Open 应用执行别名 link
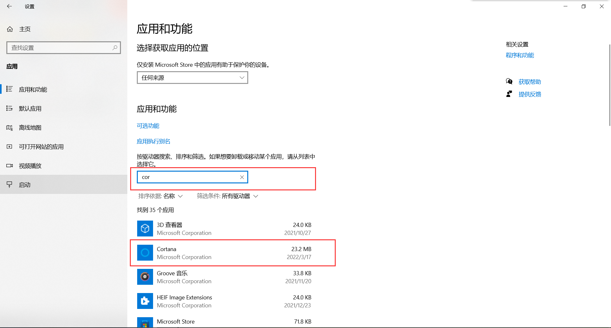The image size is (611, 328). tap(153, 141)
